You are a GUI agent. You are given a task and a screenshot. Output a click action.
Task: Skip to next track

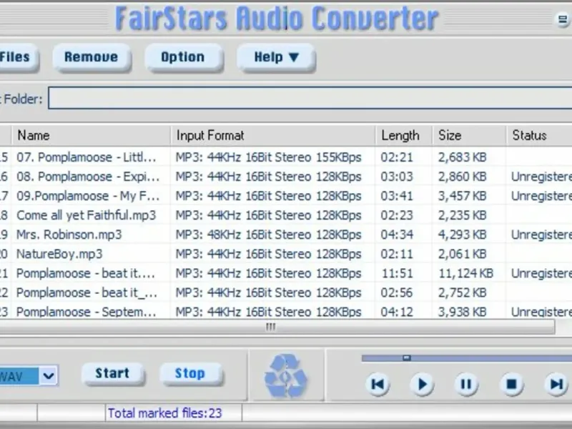[x=556, y=384]
